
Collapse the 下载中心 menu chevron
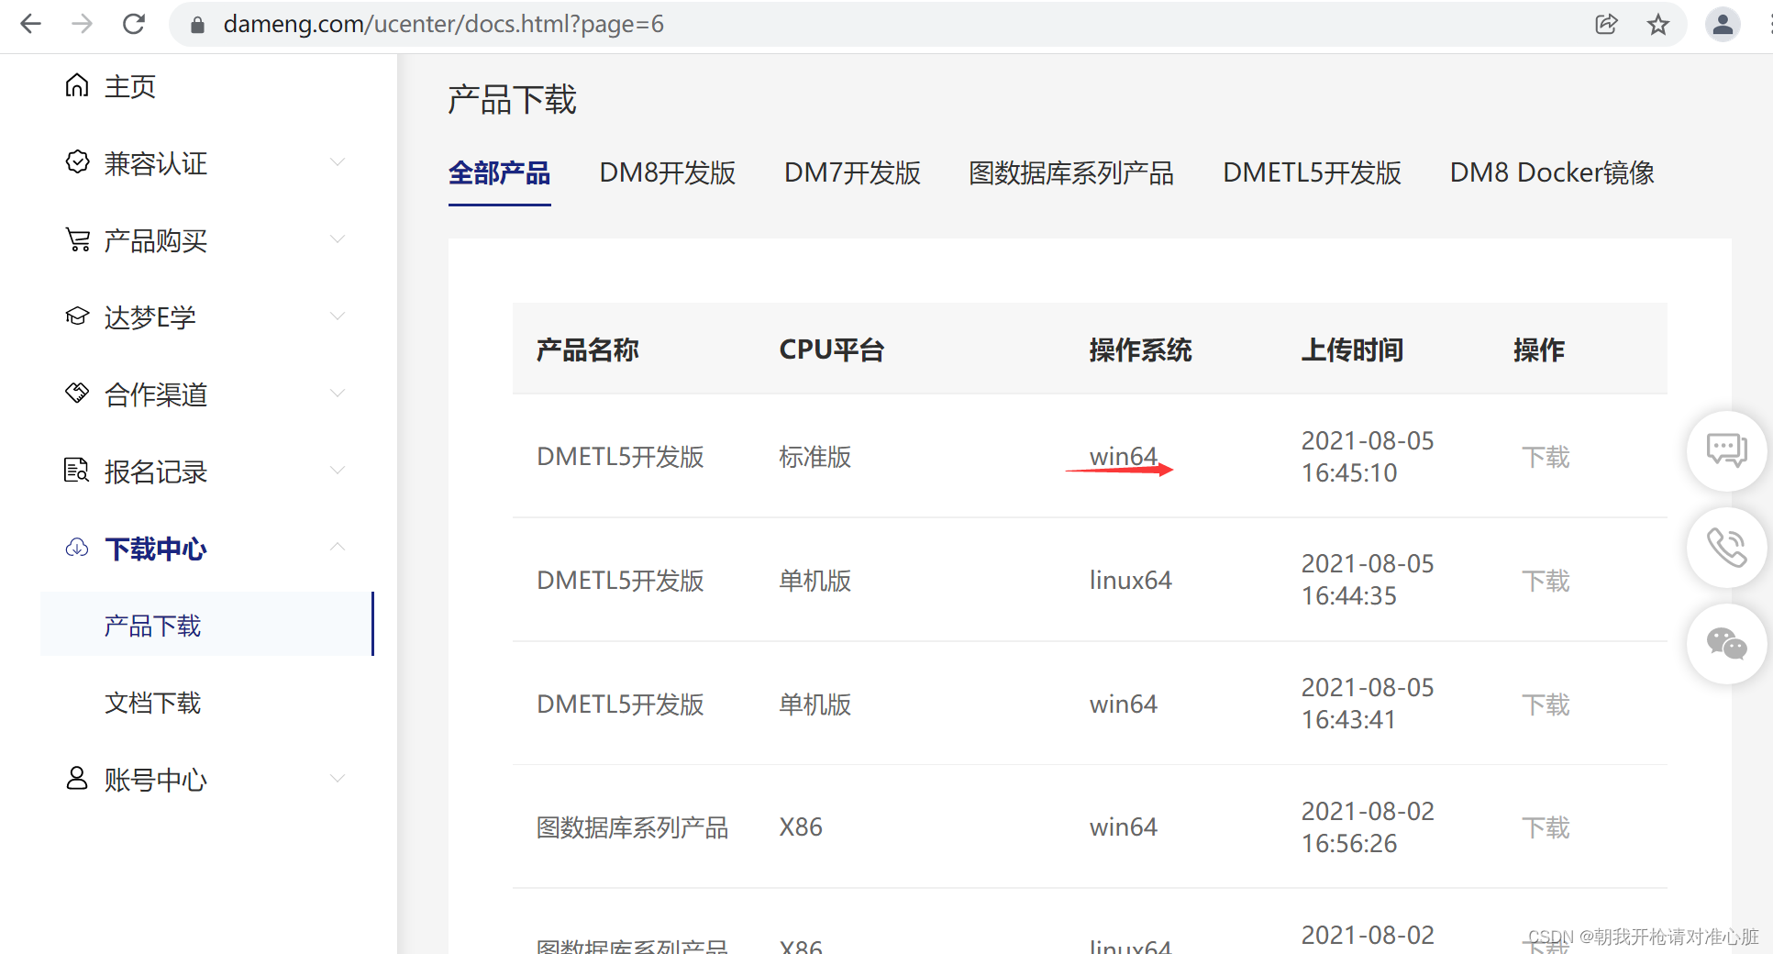pos(338,547)
